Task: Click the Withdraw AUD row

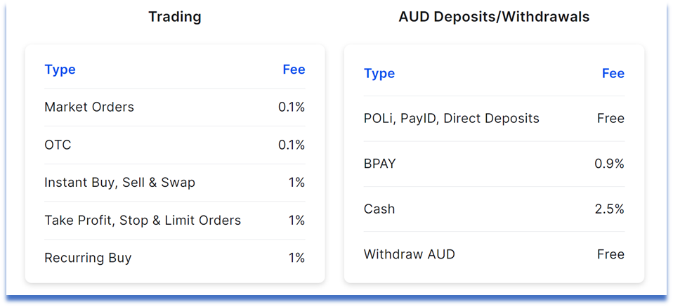Action: point(494,254)
